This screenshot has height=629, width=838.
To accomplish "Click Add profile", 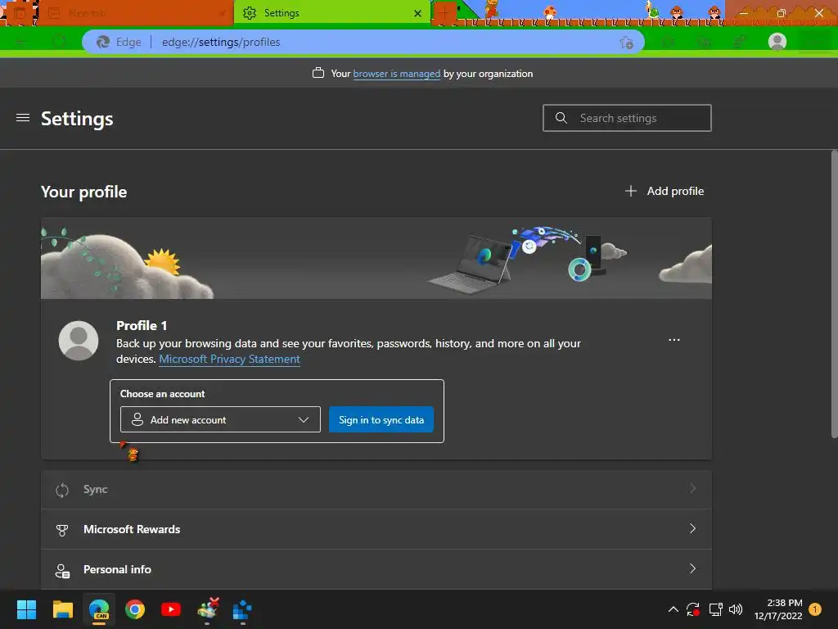I will pos(665,191).
